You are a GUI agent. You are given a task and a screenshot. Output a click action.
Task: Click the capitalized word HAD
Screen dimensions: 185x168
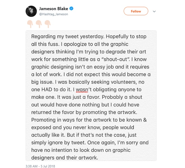coord(47,90)
